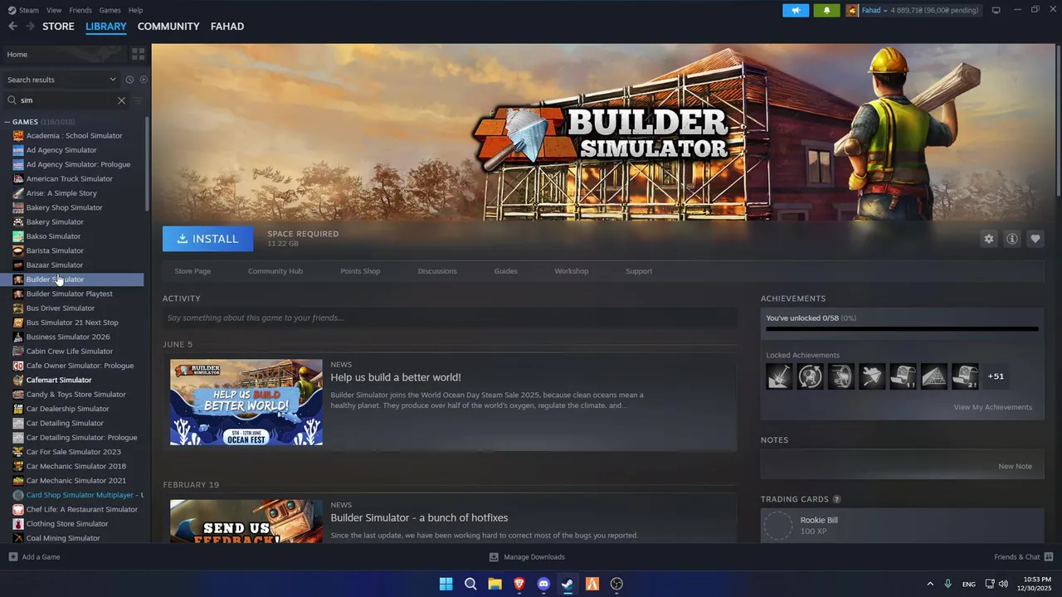This screenshot has width=1062, height=597.
Task: Go back with the navigation arrow
Action: (12, 27)
